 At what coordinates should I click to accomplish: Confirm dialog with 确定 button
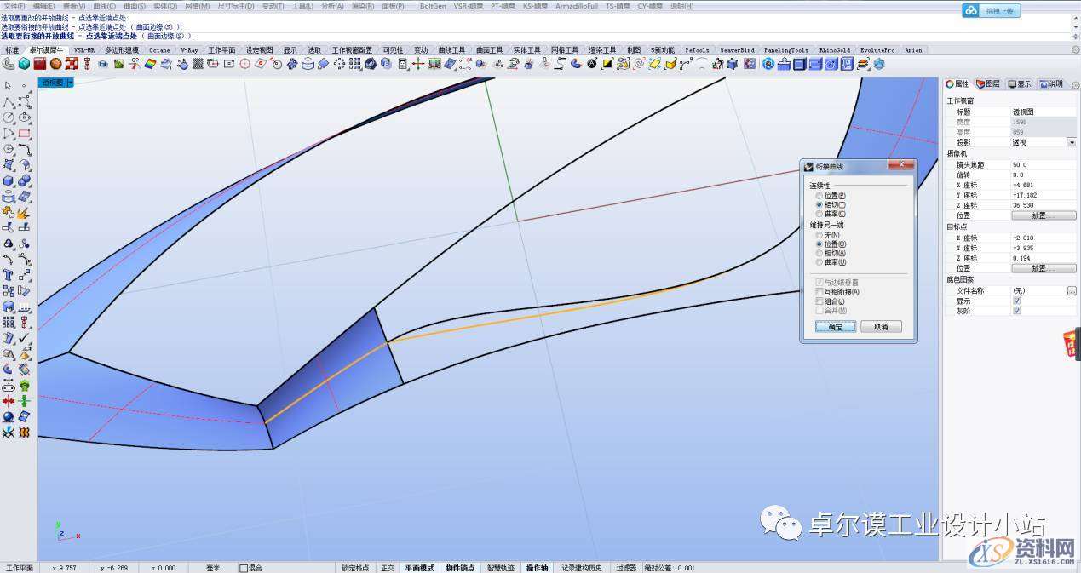835,327
